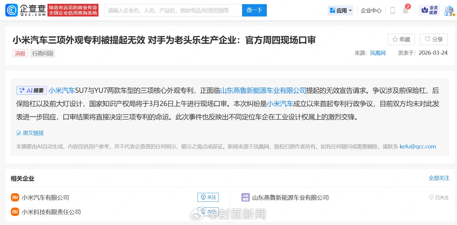The image size is (457, 225).
Task: Click the AI 摘要 badge icon
Action: 31,90
